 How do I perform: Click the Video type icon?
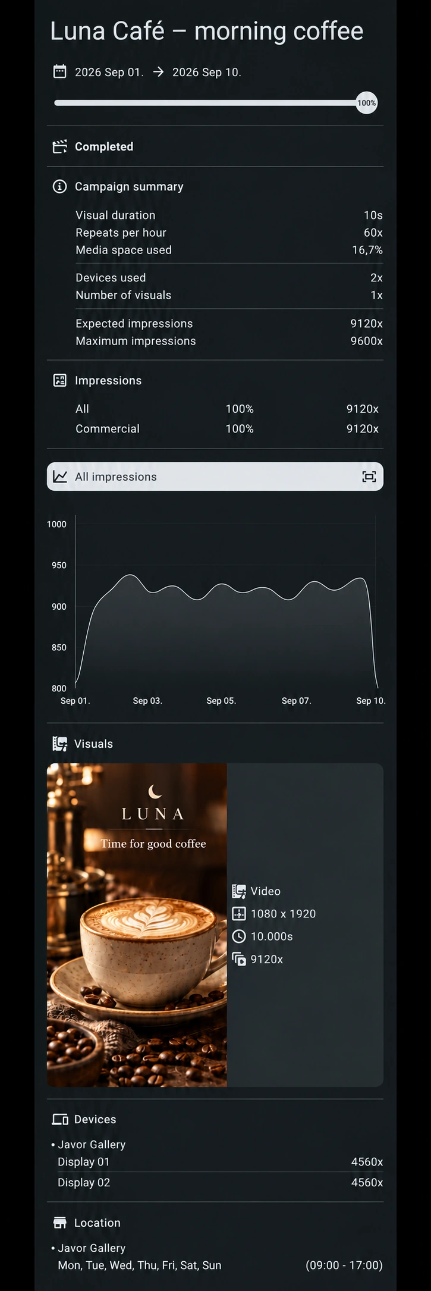click(x=239, y=891)
